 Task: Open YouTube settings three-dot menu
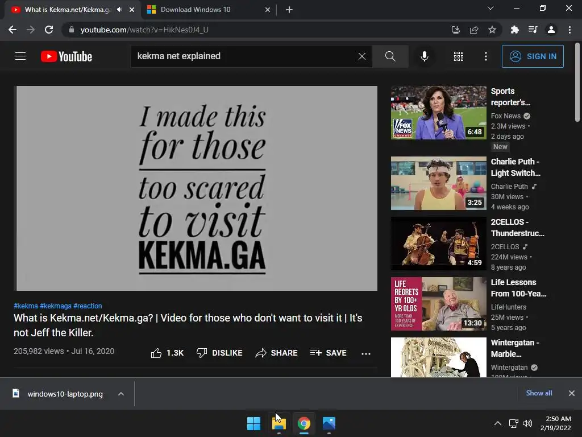point(485,56)
